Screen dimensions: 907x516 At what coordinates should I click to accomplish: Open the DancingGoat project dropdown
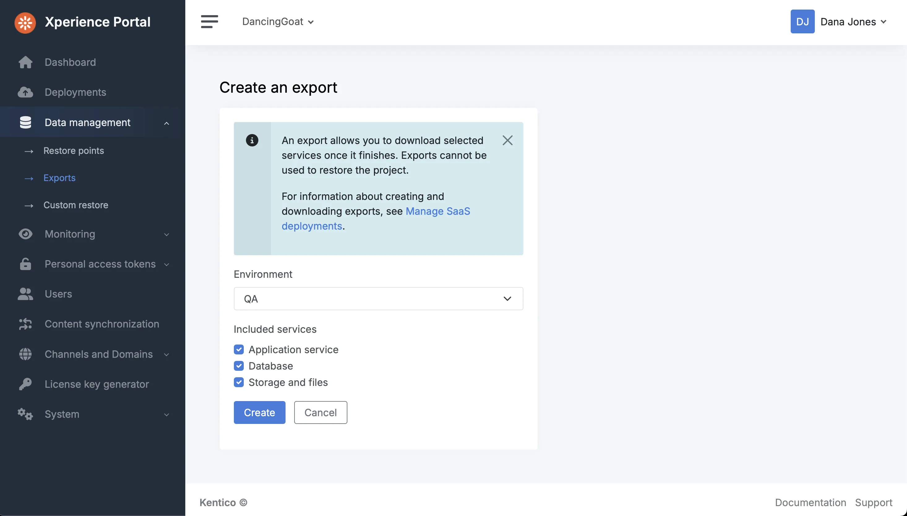(x=278, y=22)
